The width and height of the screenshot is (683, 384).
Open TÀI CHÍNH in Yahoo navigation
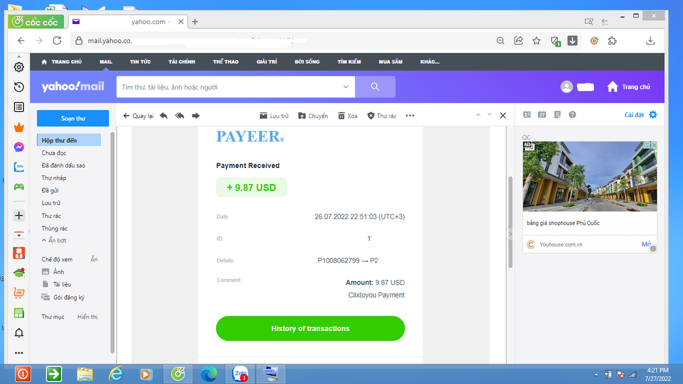point(182,62)
